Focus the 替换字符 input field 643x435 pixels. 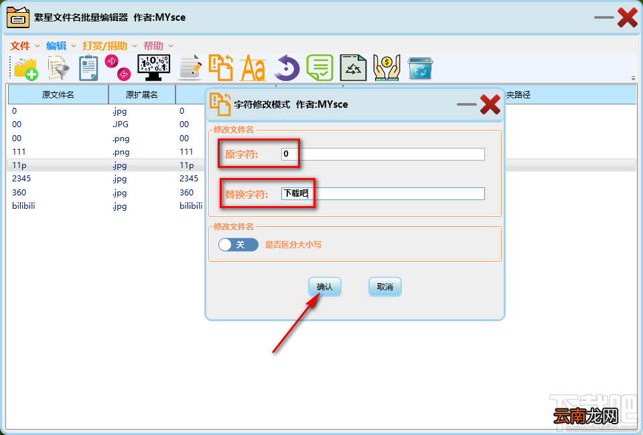point(383,194)
